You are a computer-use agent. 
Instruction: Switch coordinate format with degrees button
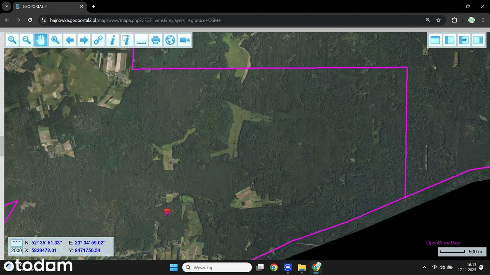16,243
